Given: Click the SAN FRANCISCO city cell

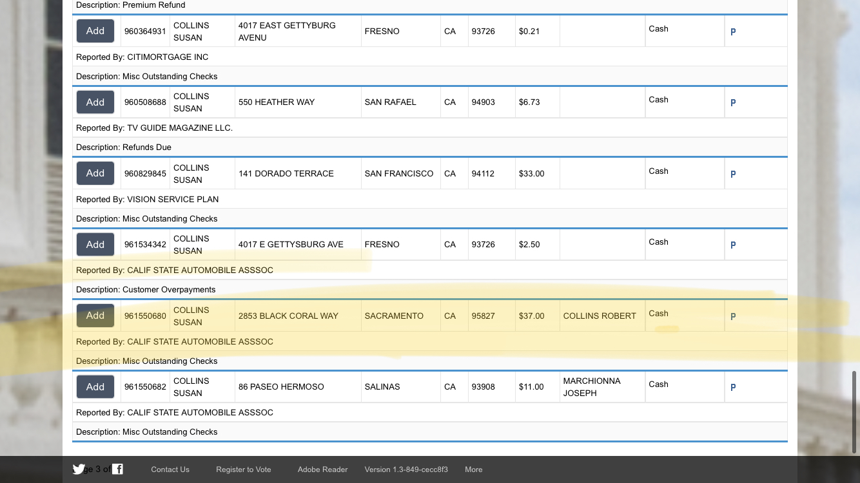Looking at the screenshot, I should click(401, 174).
